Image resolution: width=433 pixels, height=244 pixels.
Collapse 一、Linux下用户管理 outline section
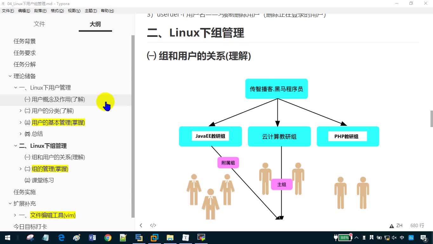[16, 88]
